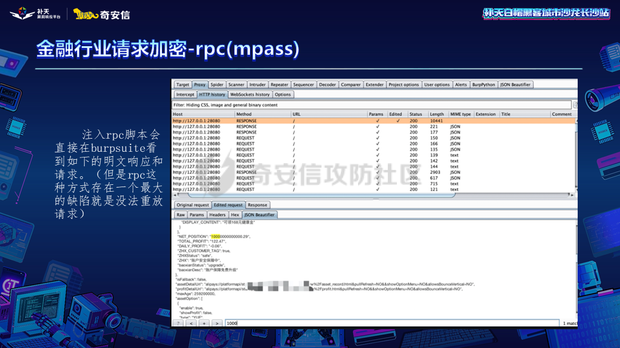
Task: Click the next match '>' button
Action: pyautogui.click(x=216, y=323)
